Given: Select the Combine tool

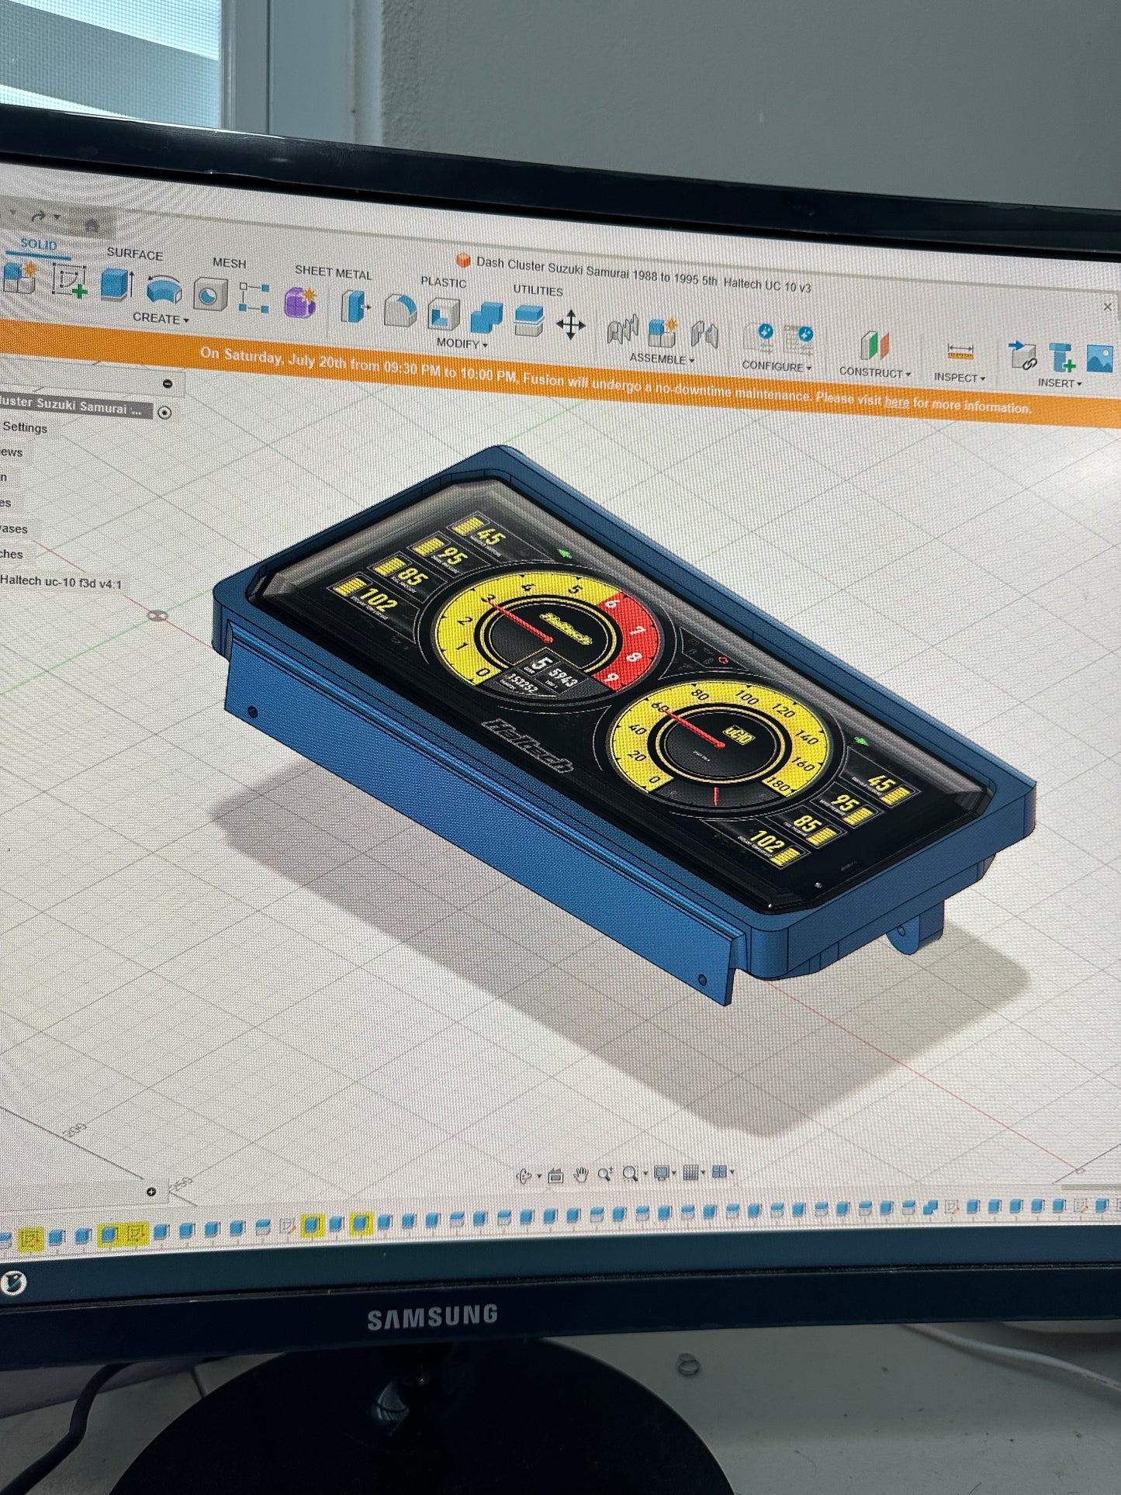Looking at the screenshot, I should pos(486,318).
